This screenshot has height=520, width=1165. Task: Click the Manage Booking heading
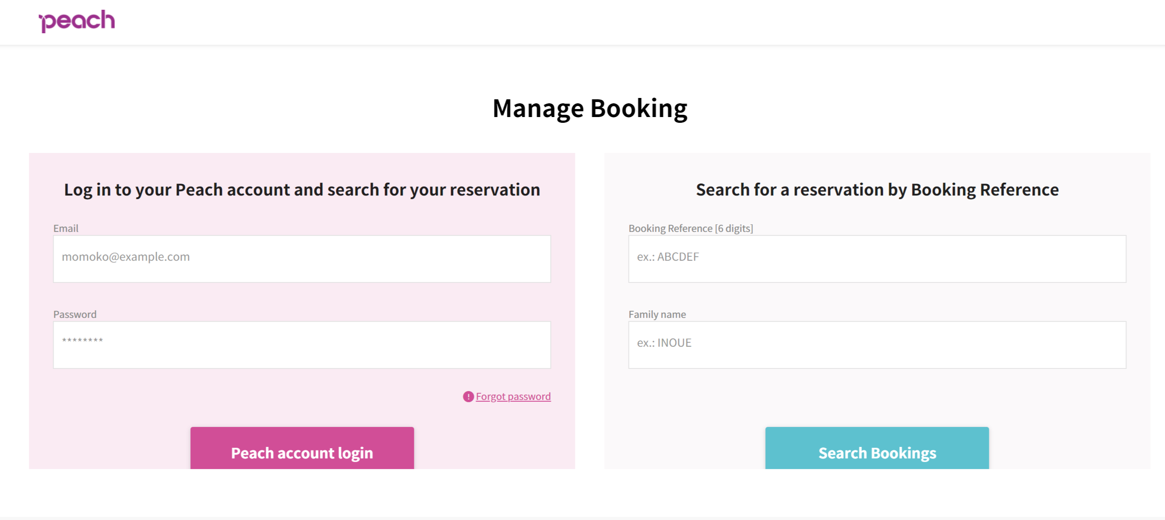tap(590, 109)
